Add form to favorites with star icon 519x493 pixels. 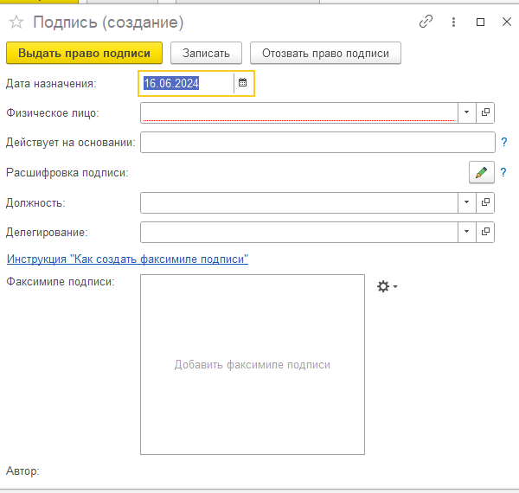[x=16, y=22]
